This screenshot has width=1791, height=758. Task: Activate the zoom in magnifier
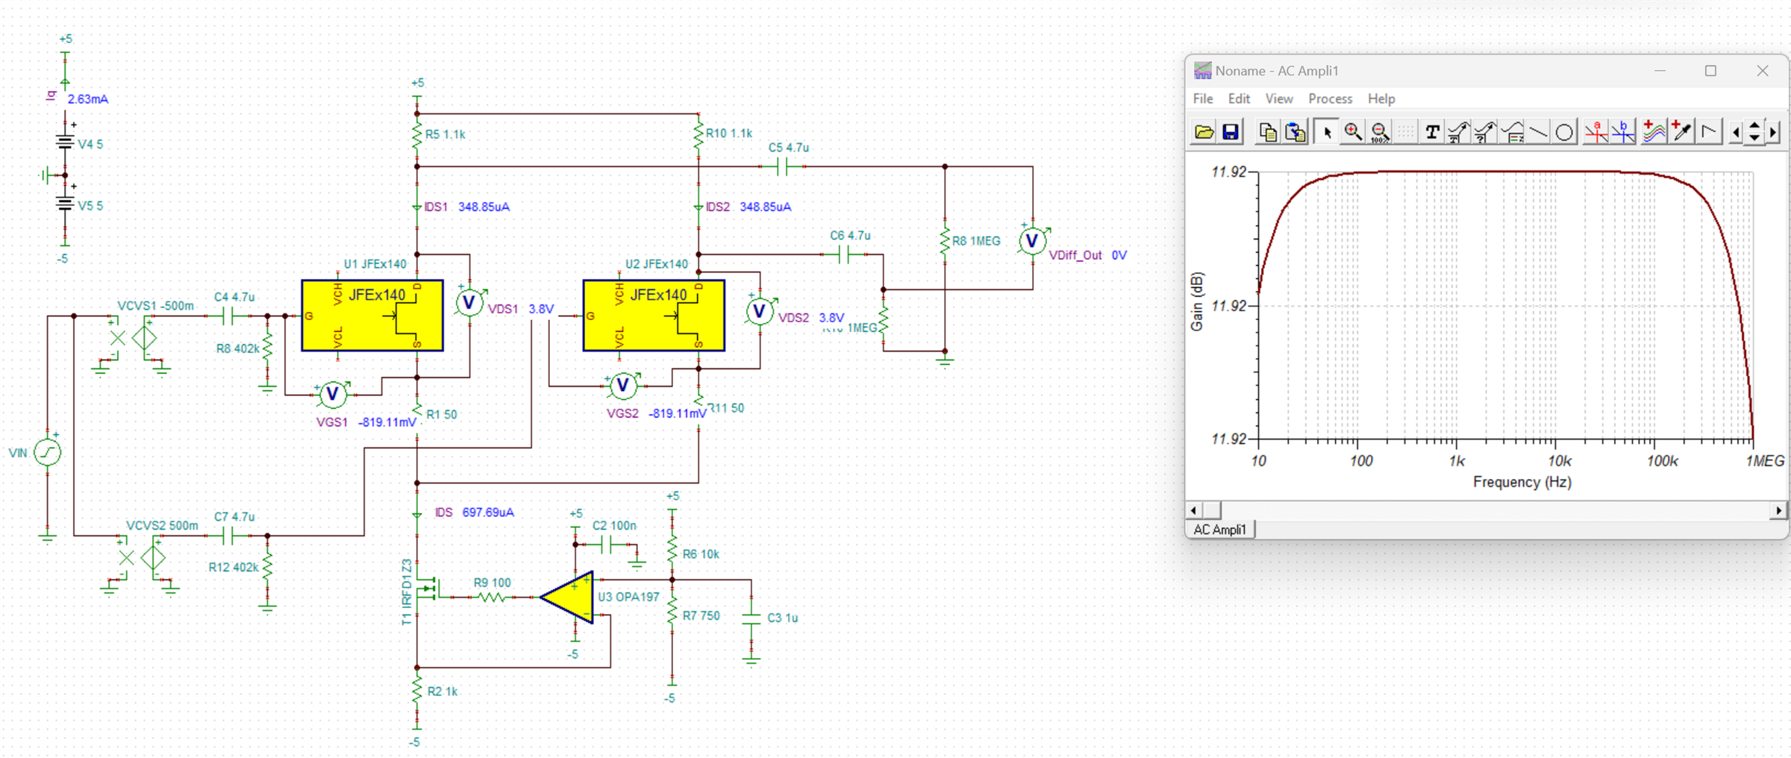[x=1353, y=132]
